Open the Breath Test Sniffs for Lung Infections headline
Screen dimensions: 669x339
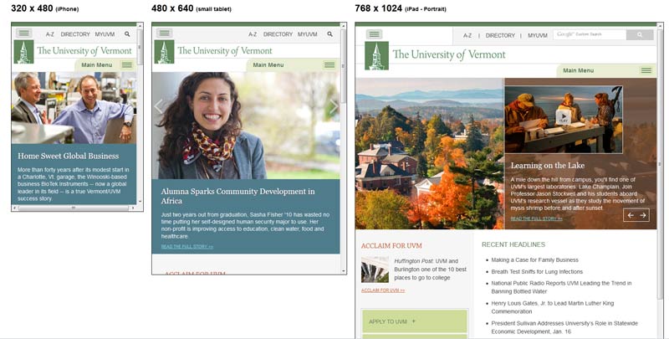pos(537,271)
